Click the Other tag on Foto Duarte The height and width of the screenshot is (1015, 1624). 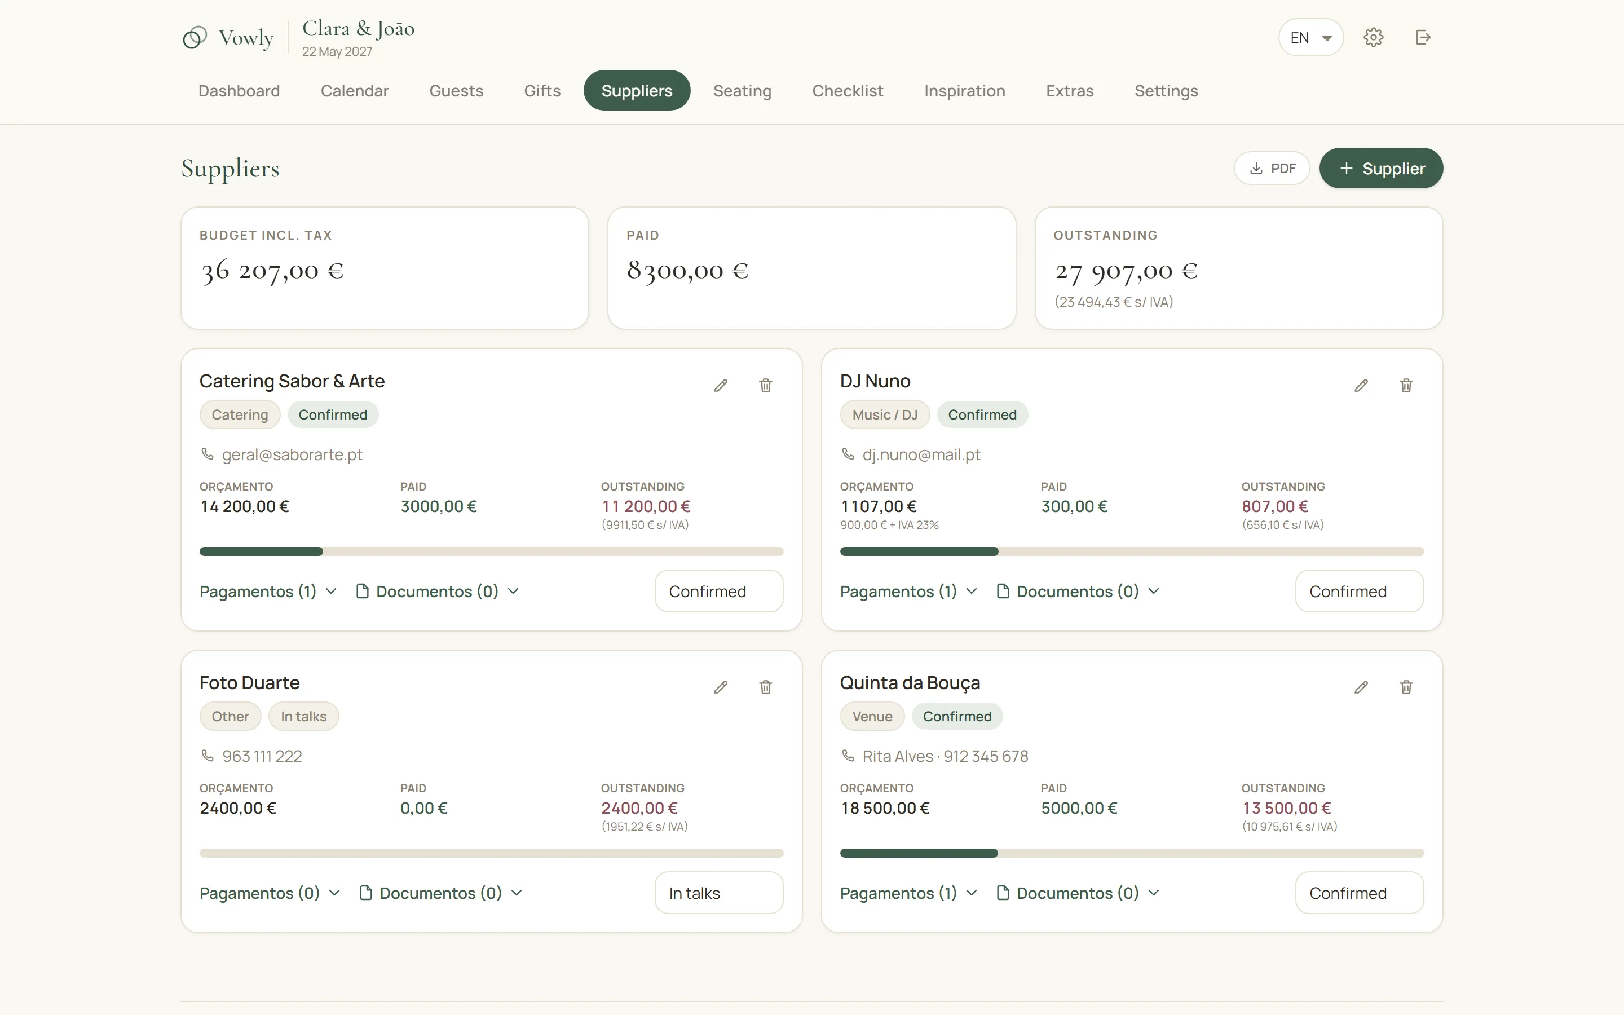230,716
